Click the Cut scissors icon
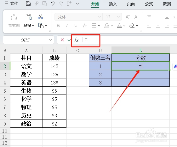The width and height of the screenshot is (177, 147). (40, 17)
